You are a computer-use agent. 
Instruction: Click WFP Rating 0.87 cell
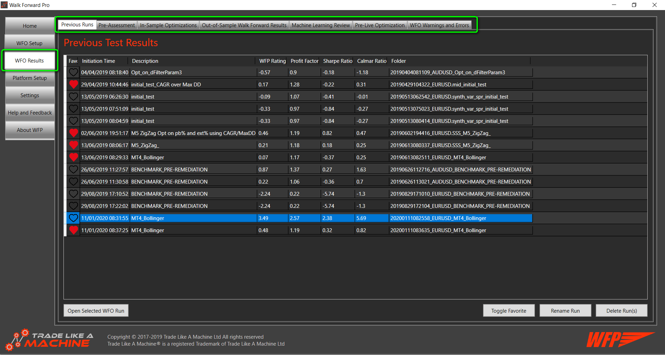[273, 170]
